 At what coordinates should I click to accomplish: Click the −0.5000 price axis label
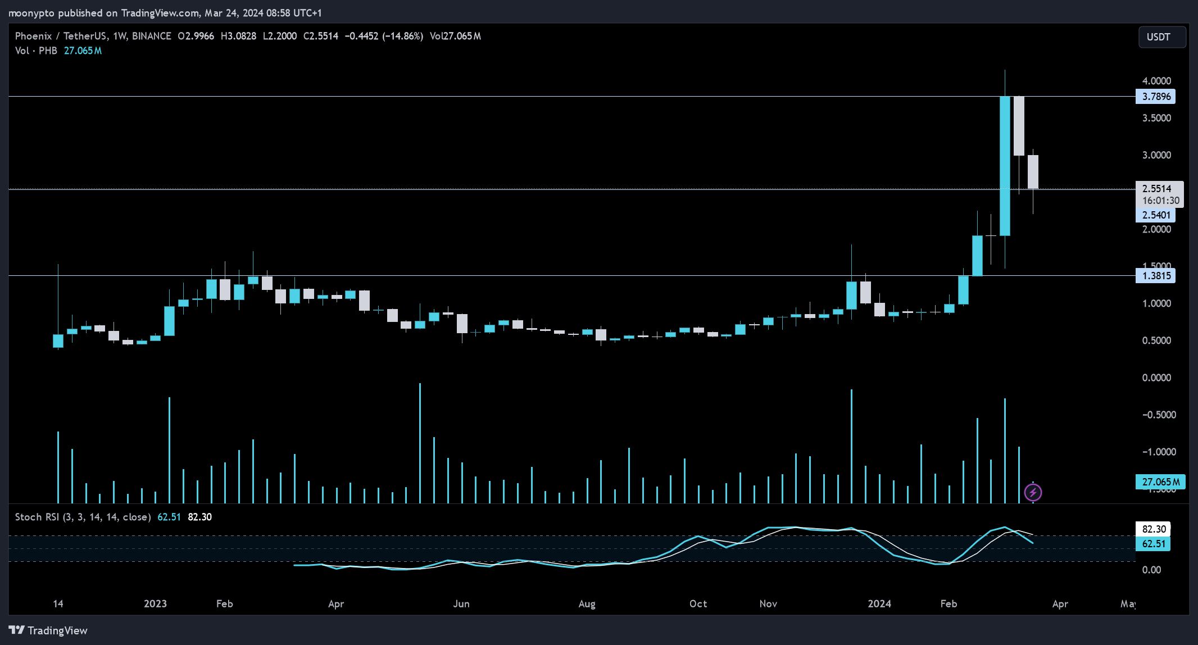pyautogui.click(x=1159, y=415)
